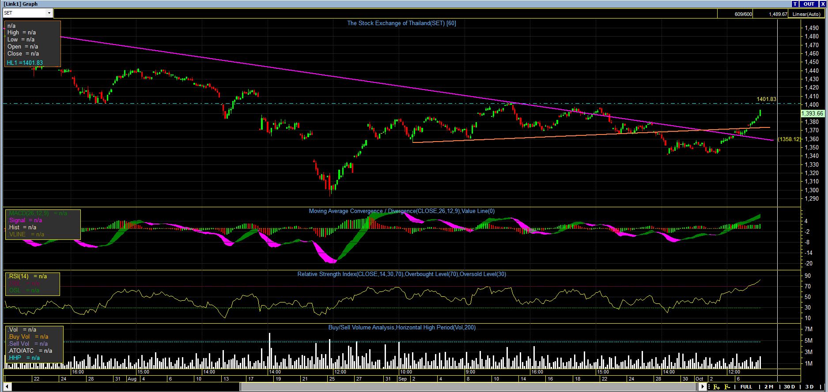828x392 pixels.
Task: Click the toolbar grip handle beside F+
Action: point(709,387)
